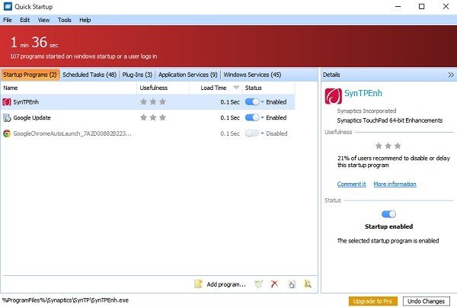Open the Edit menu

[x=25, y=20]
